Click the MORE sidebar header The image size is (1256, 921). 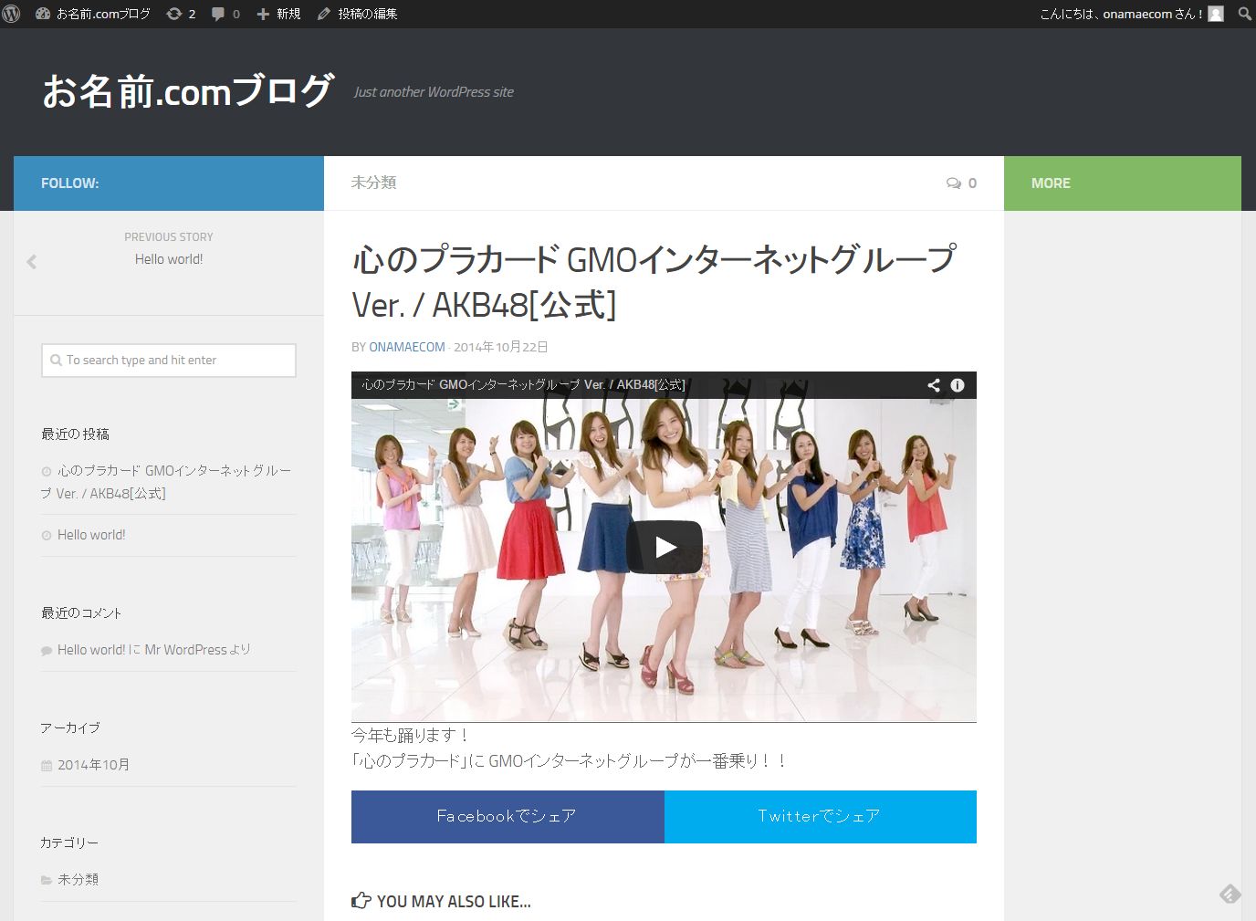tap(1123, 183)
